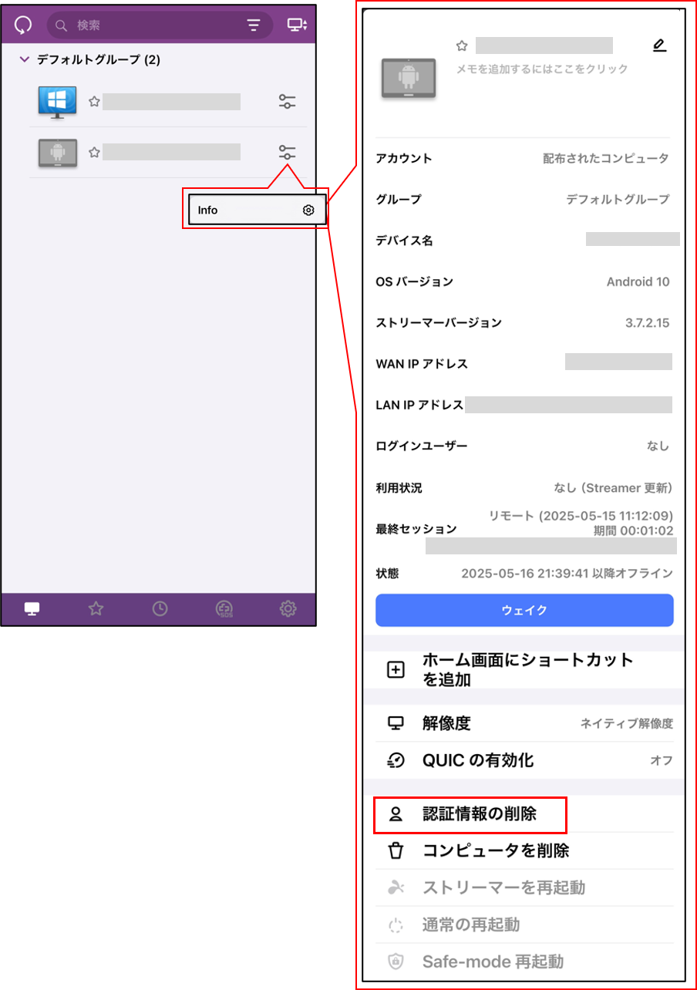Click the Splashtop refresh logo icon
697x990 pixels.
point(24,25)
